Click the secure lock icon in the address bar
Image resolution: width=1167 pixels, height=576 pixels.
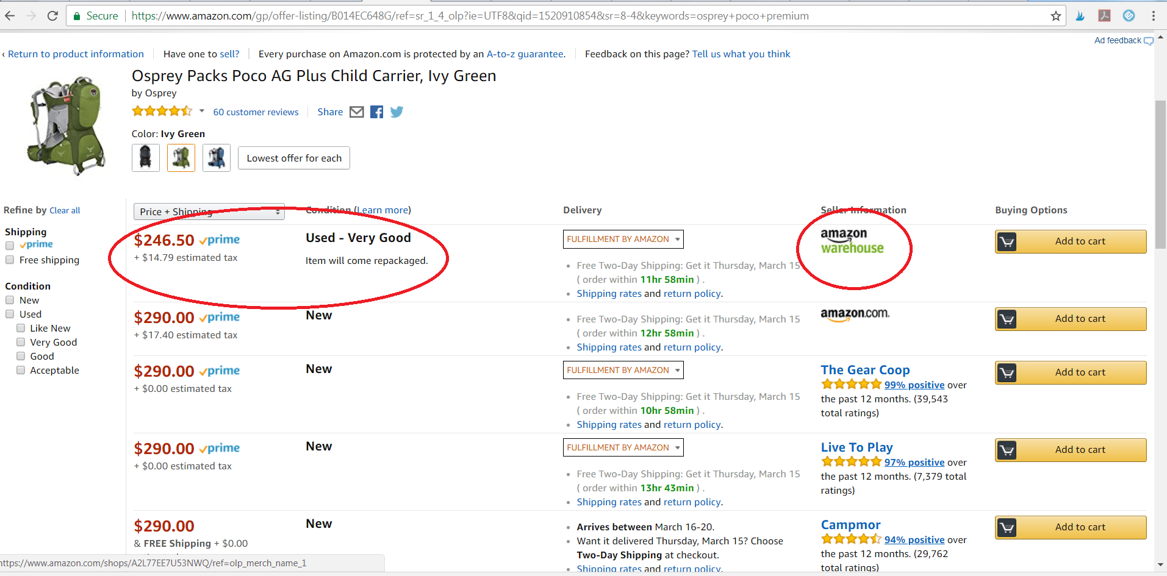pos(77,16)
